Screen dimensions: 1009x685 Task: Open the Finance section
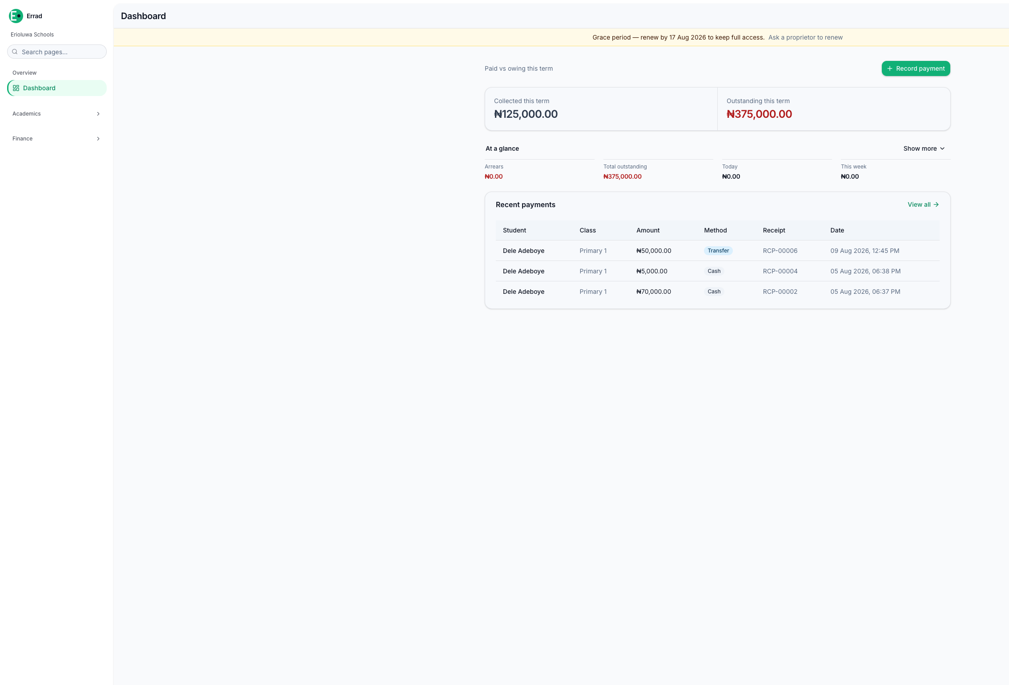click(57, 139)
